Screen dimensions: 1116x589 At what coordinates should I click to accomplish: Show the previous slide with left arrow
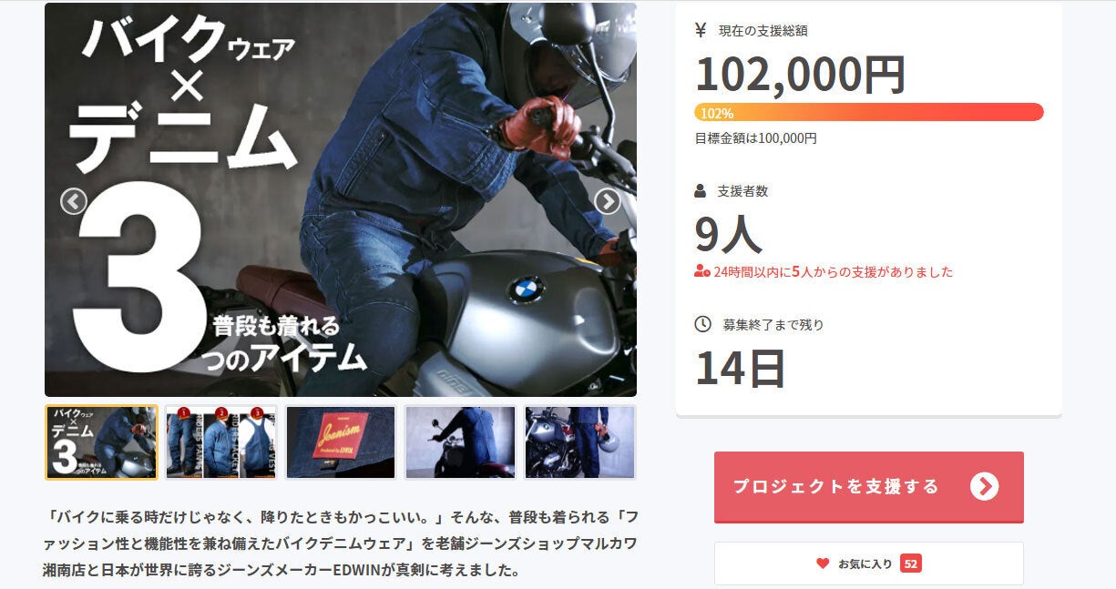[x=74, y=201]
